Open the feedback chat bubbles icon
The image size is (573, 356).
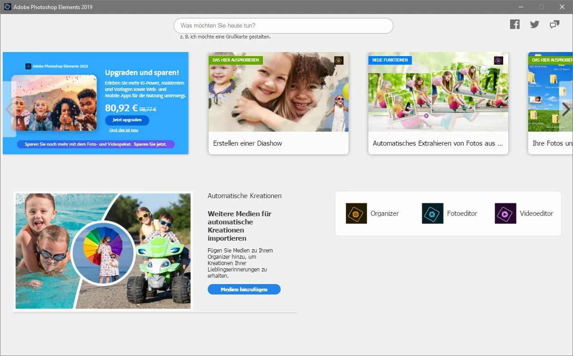[x=554, y=24]
